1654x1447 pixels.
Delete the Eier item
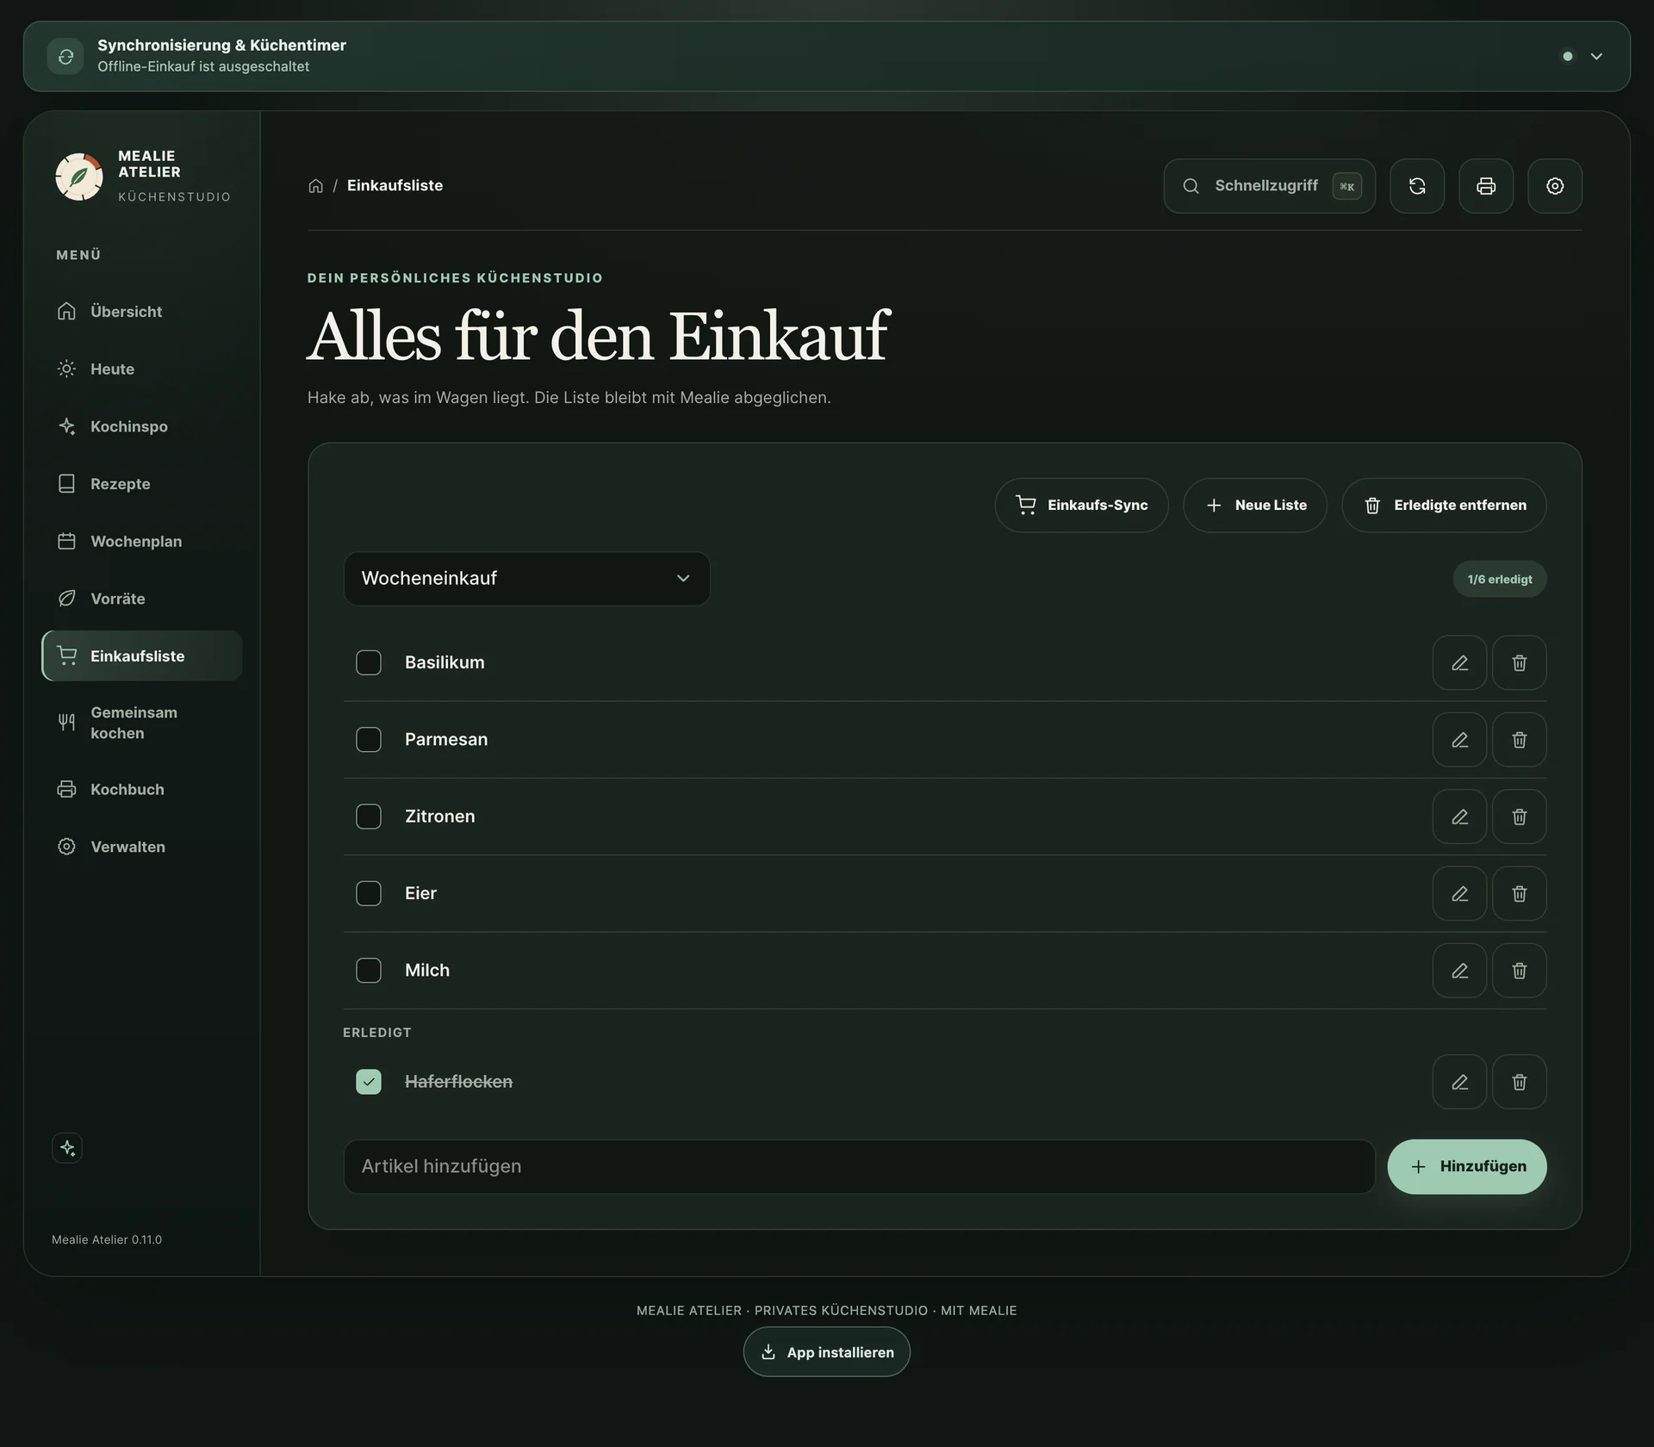coord(1520,893)
